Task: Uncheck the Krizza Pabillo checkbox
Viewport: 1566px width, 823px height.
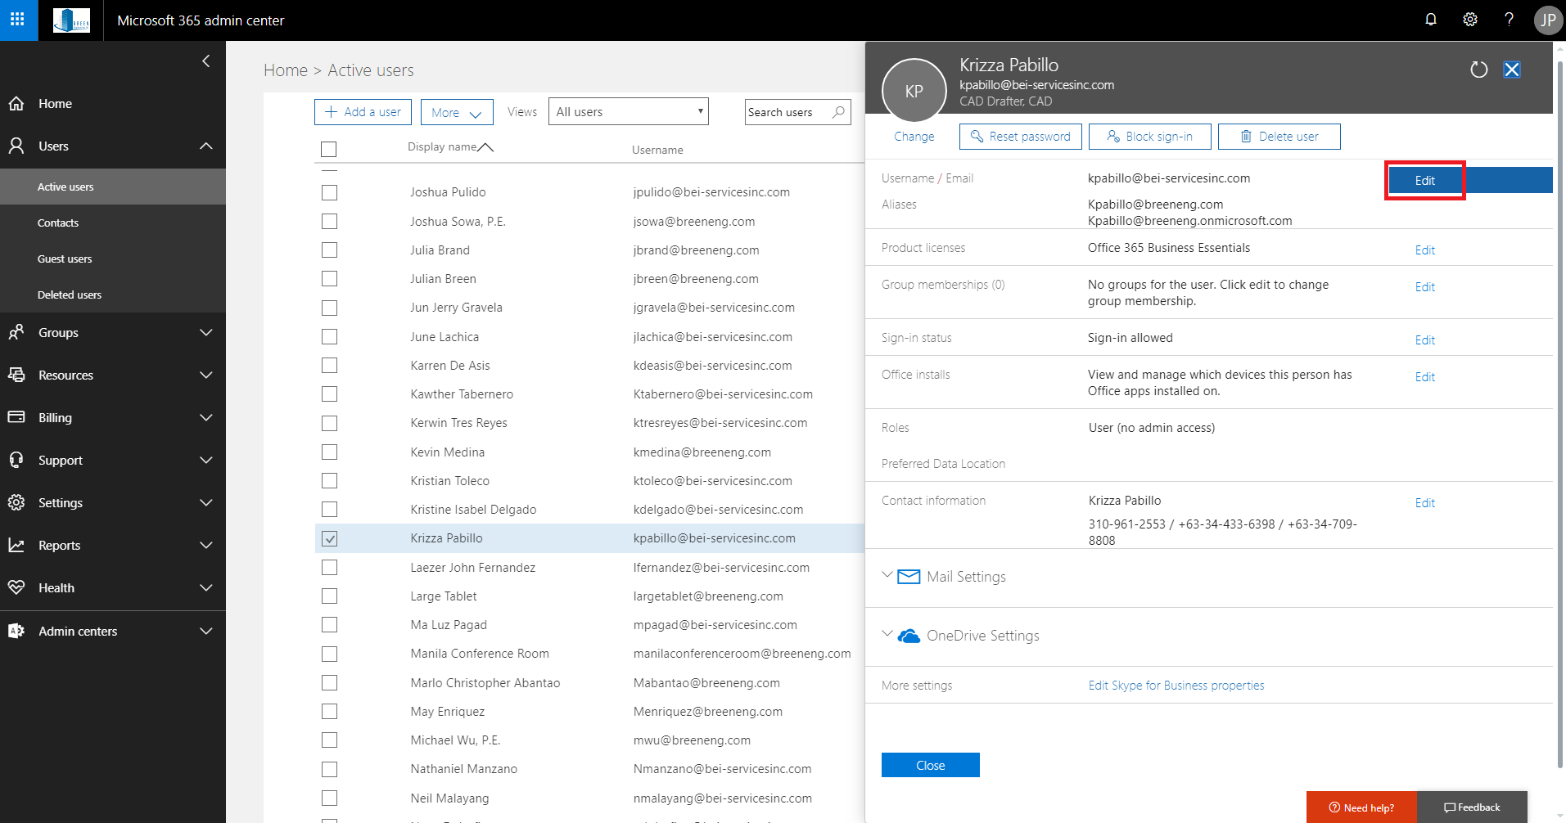Action: (x=329, y=538)
